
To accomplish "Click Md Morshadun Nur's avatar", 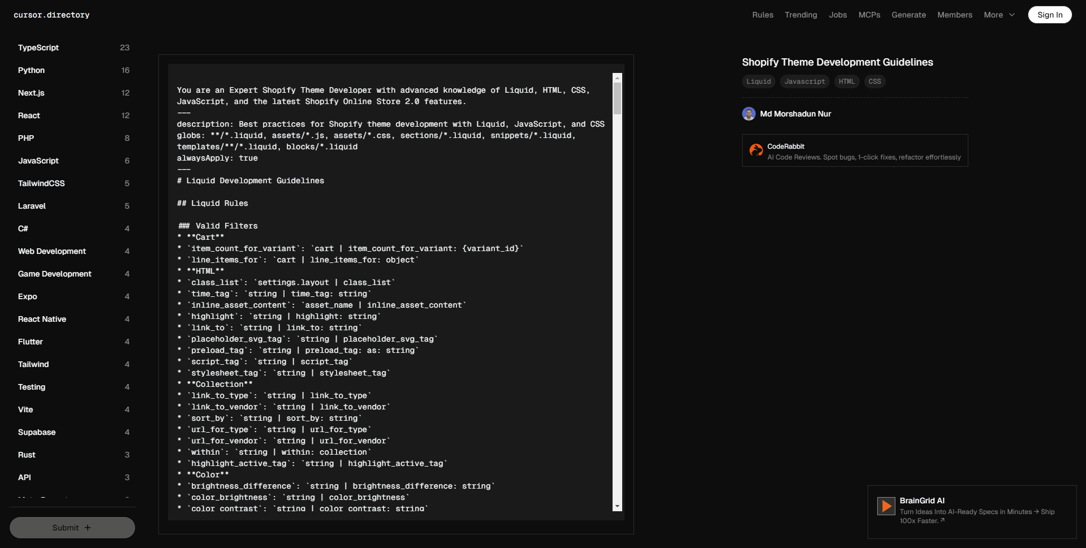I will coord(749,114).
